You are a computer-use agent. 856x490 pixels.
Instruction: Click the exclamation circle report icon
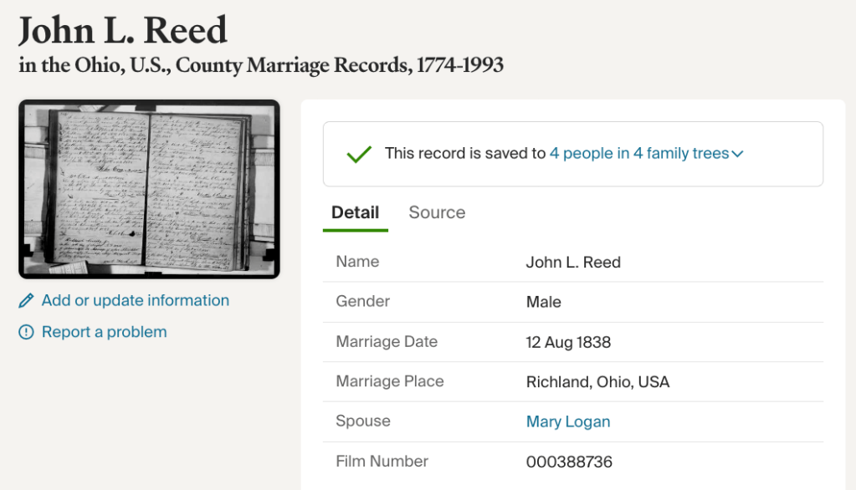coord(27,333)
